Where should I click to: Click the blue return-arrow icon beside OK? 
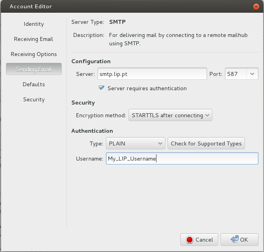click(x=235, y=239)
